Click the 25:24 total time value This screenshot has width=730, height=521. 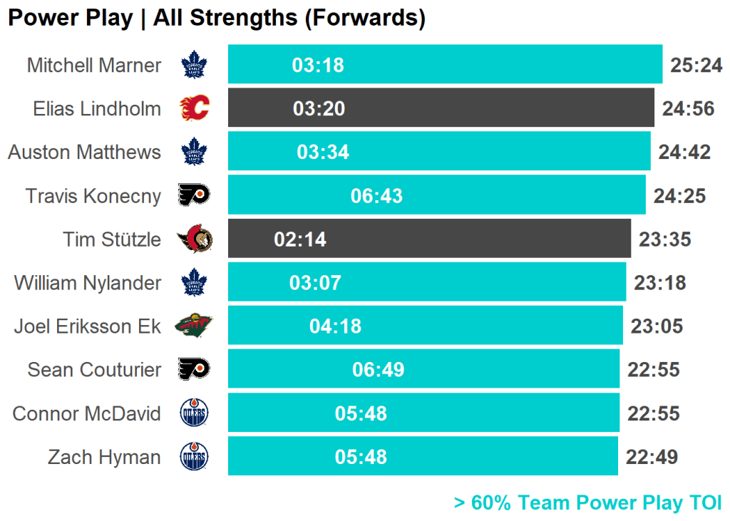point(696,66)
